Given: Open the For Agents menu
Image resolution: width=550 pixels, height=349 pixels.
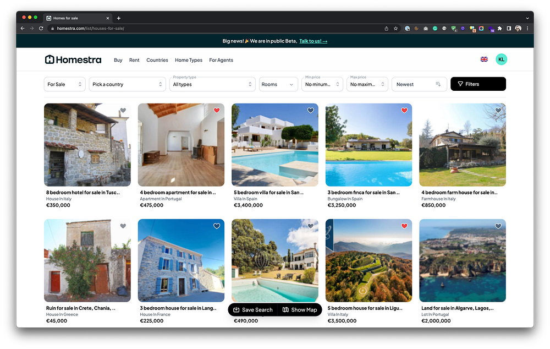Looking at the screenshot, I should point(221,60).
